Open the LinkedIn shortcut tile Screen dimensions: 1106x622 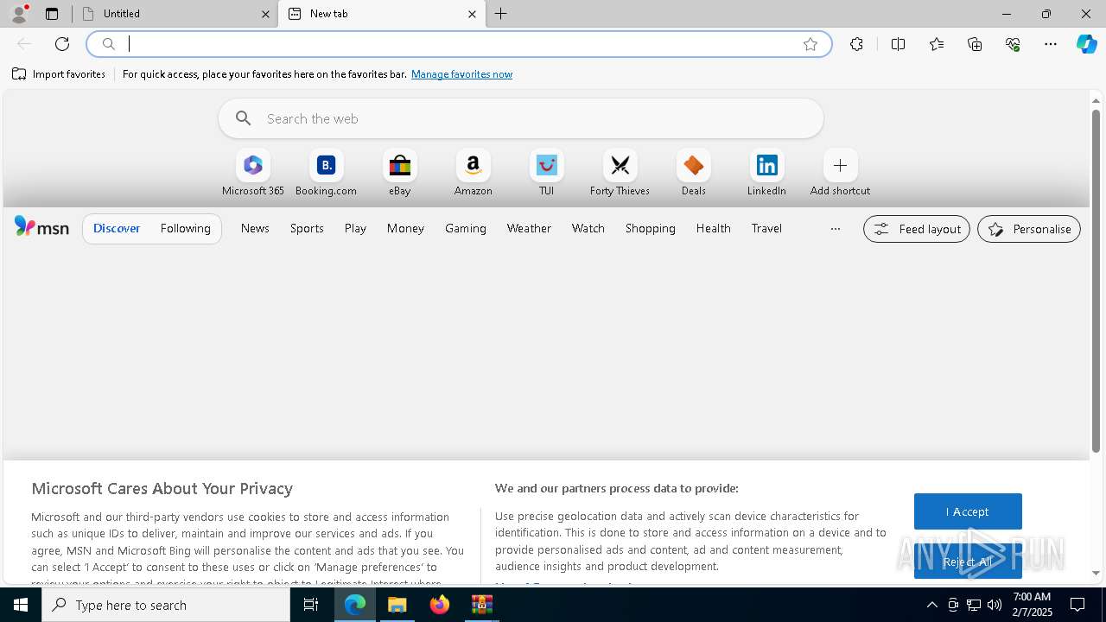point(766,173)
